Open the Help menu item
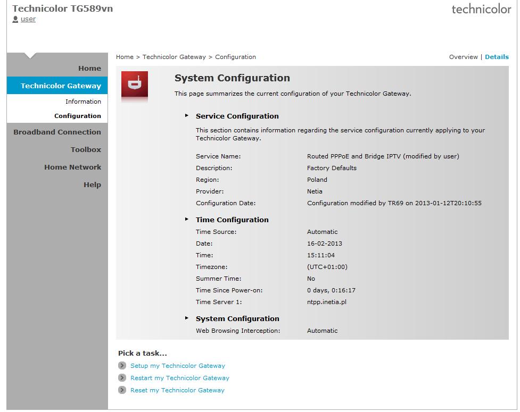Viewport: 520px width, 412px height. point(92,185)
